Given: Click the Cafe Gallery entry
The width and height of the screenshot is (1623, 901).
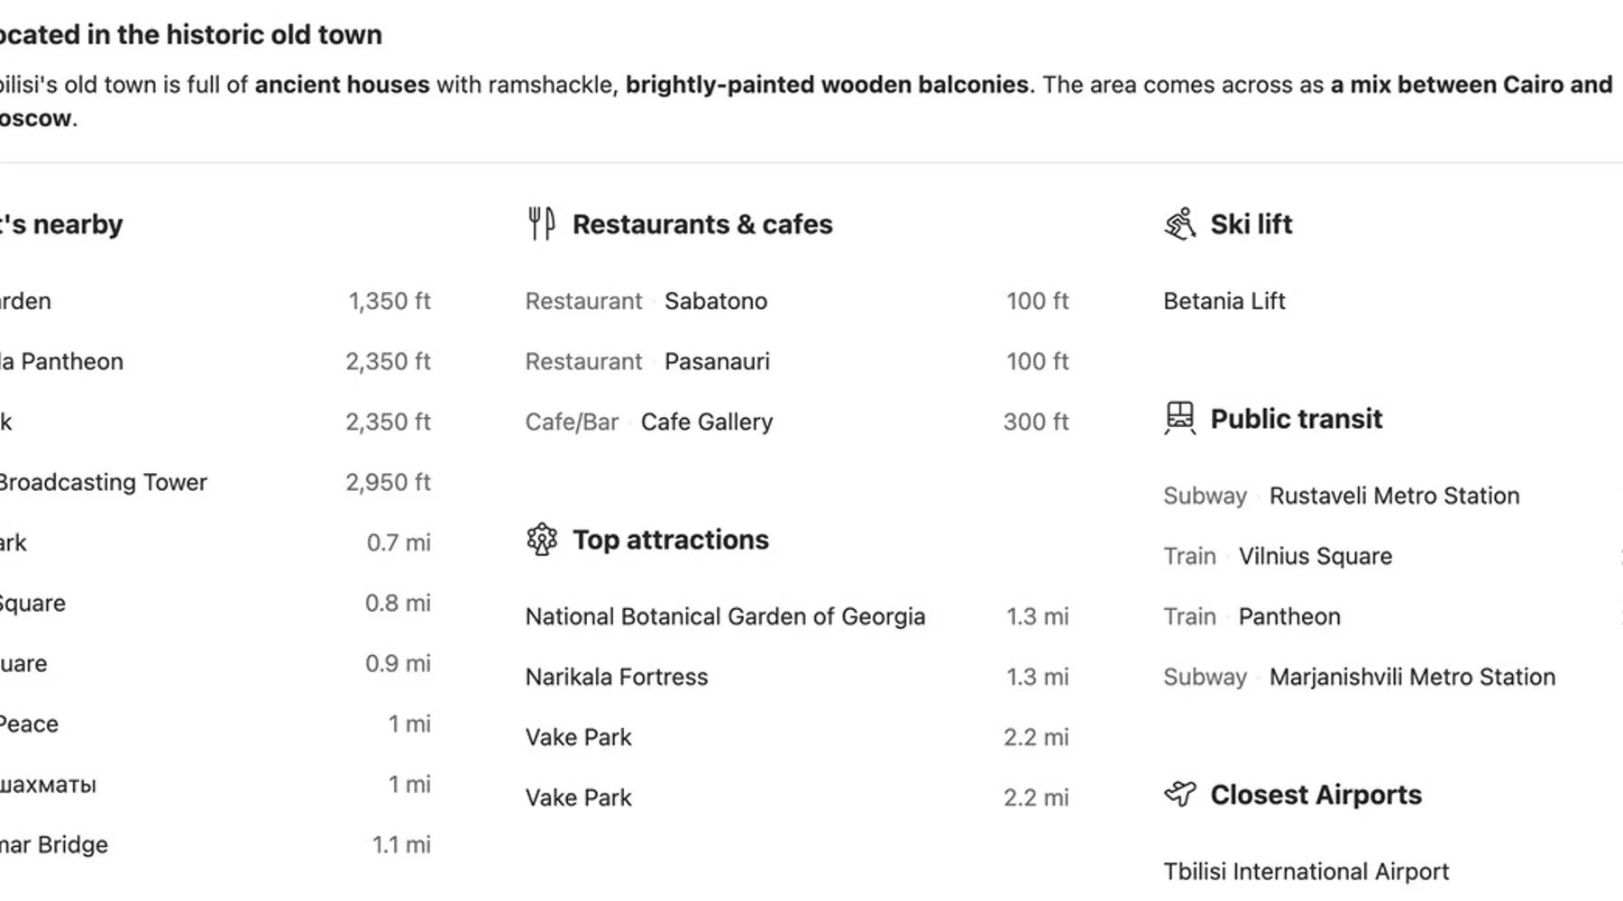Looking at the screenshot, I should (x=706, y=422).
